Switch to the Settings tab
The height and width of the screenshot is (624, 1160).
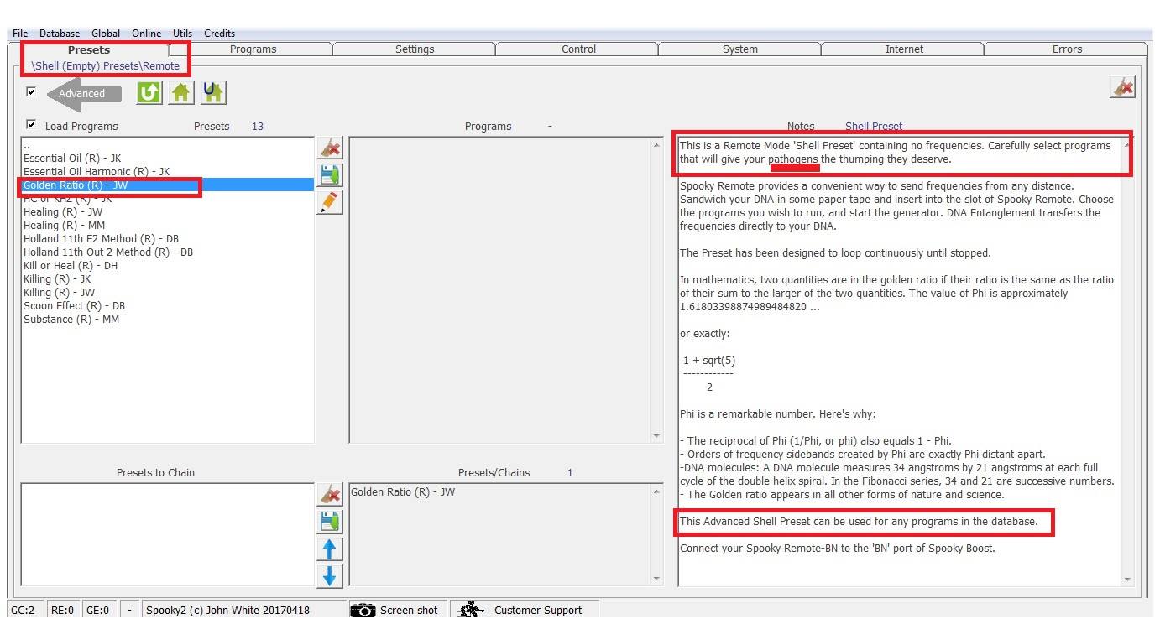[x=415, y=49]
